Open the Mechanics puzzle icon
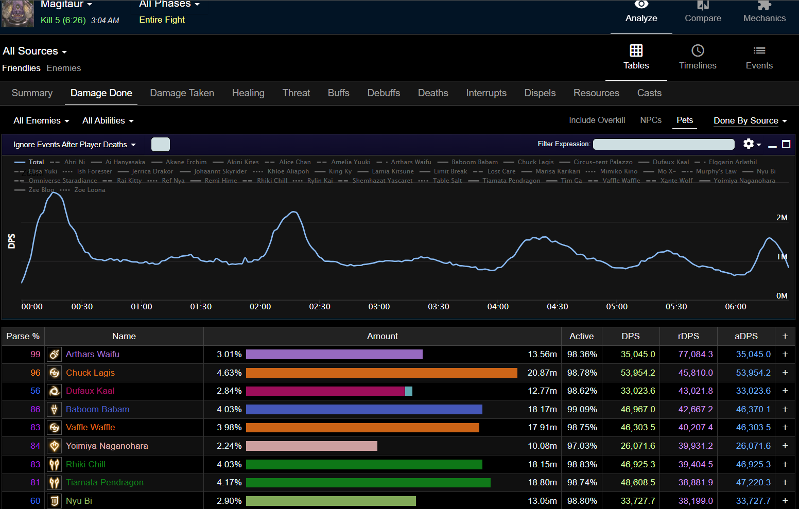The image size is (799, 509). click(765, 5)
